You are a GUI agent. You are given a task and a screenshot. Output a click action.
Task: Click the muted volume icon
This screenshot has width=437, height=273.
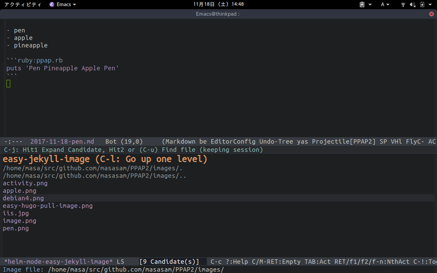[x=413, y=4]
